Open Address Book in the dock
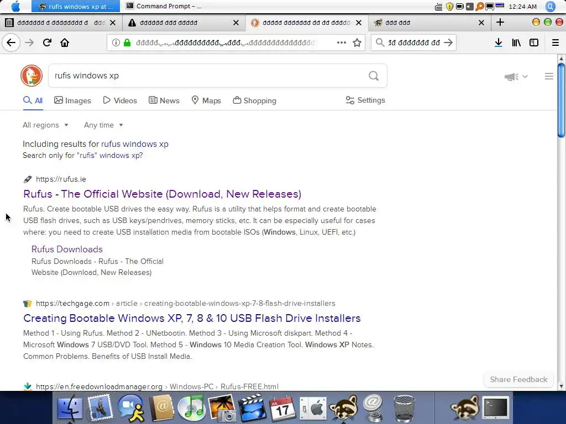This screenshot has height=424, width=566. (162, 408)
